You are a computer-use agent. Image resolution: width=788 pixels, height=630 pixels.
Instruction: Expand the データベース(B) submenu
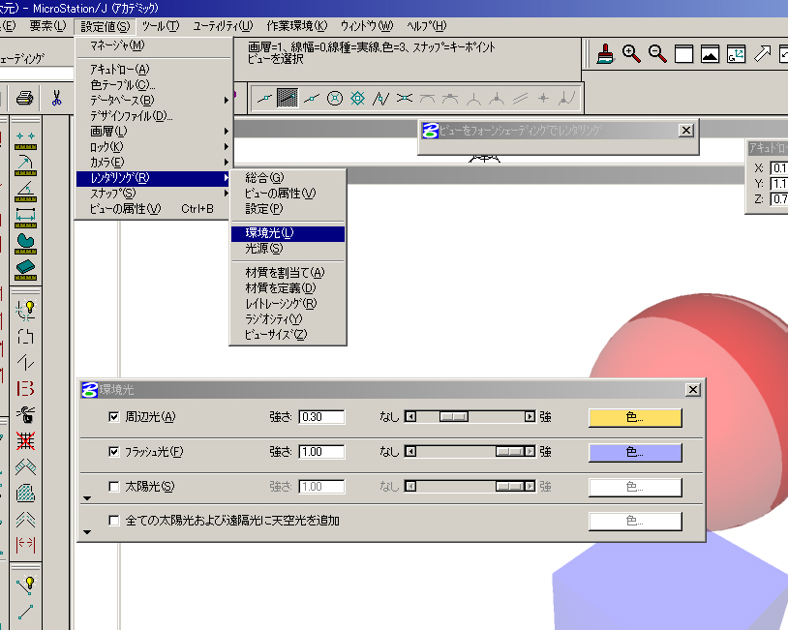[x=153, y=101]
